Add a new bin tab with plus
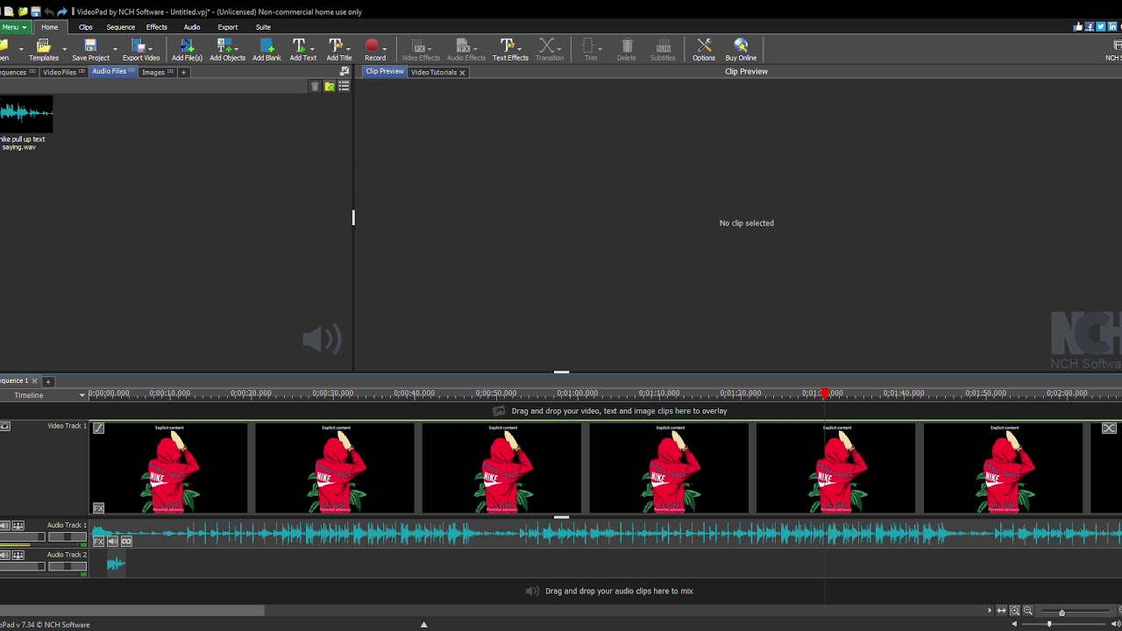 click(x=183, y=72)
